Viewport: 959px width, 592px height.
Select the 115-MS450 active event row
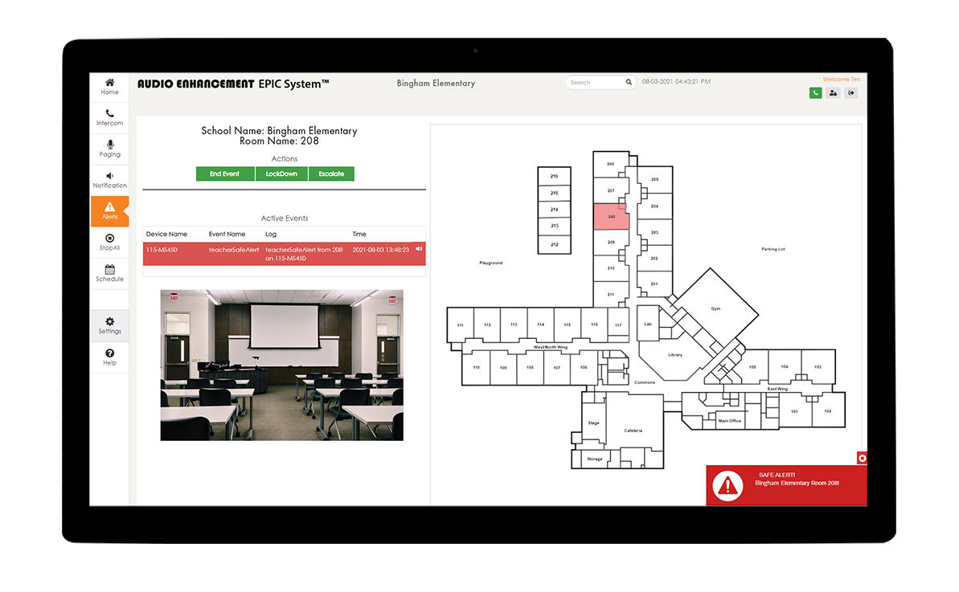click(281, 254)
